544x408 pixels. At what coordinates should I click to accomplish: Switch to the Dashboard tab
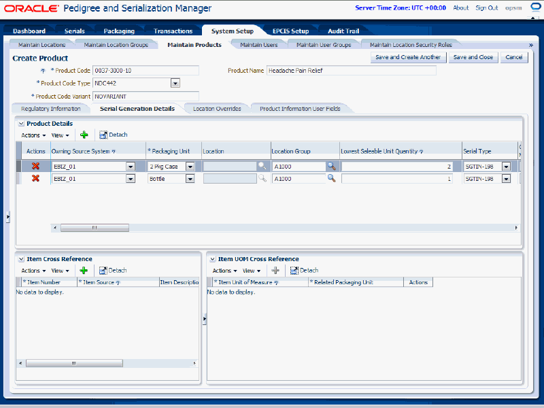29,31
